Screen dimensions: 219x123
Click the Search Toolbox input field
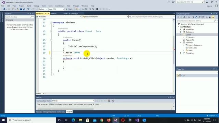click(18, 17)
